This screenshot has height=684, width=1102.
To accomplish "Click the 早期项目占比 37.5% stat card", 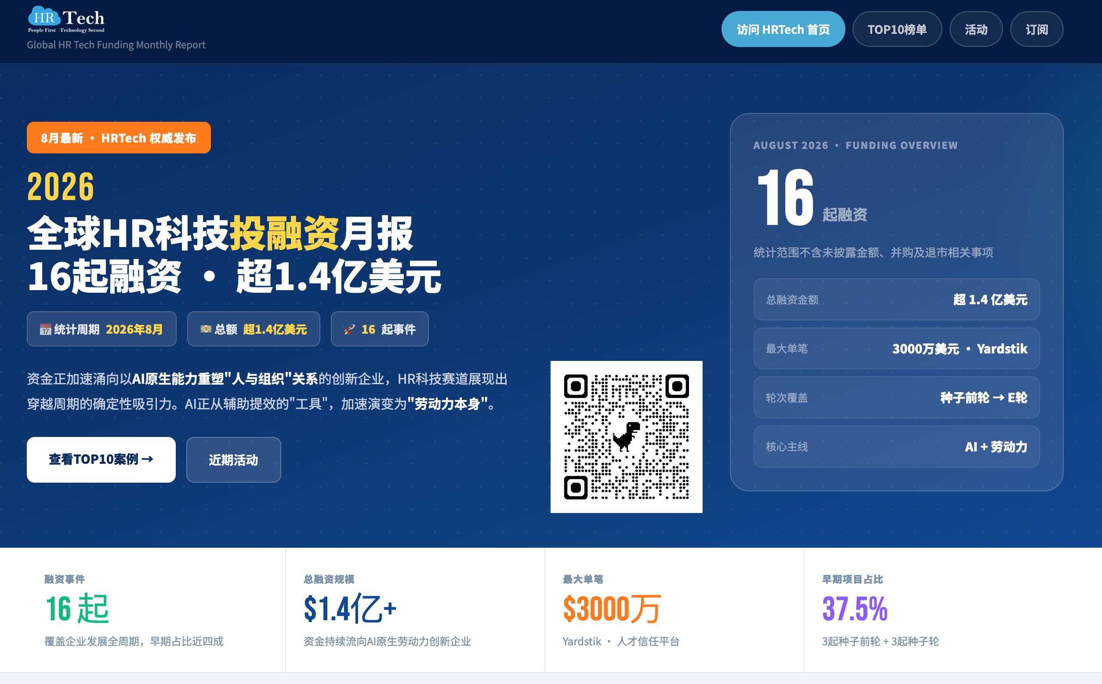I will 953,610.
